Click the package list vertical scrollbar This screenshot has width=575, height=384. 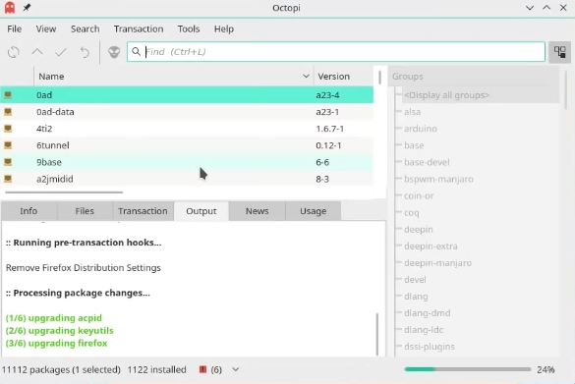(x=380, y=78)
